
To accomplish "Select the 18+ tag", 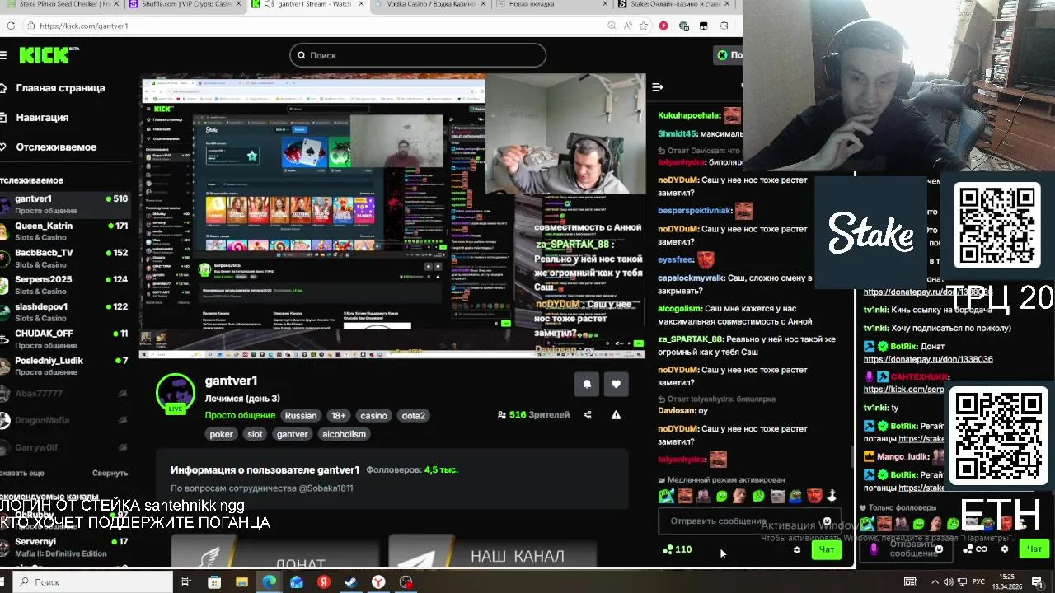I will coord(339,416).
